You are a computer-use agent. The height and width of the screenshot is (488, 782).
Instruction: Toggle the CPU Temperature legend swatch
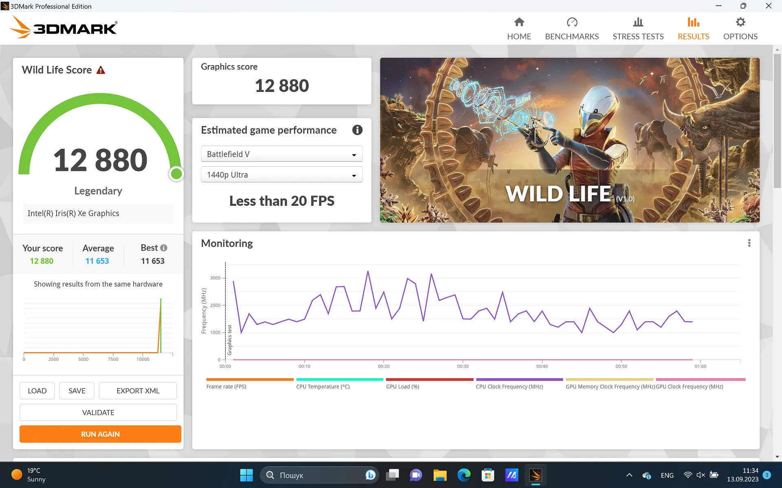click(340, 379)
